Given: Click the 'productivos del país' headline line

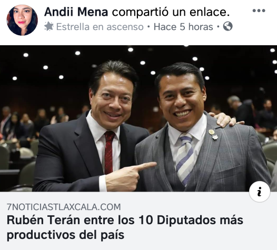Looking at the screenshot, I should [65, 235].
